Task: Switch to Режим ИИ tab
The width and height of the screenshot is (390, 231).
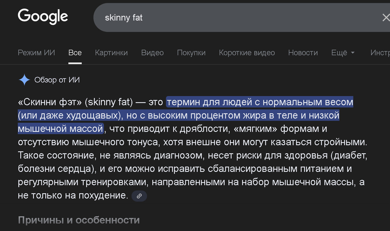Action: click(36, 53)
